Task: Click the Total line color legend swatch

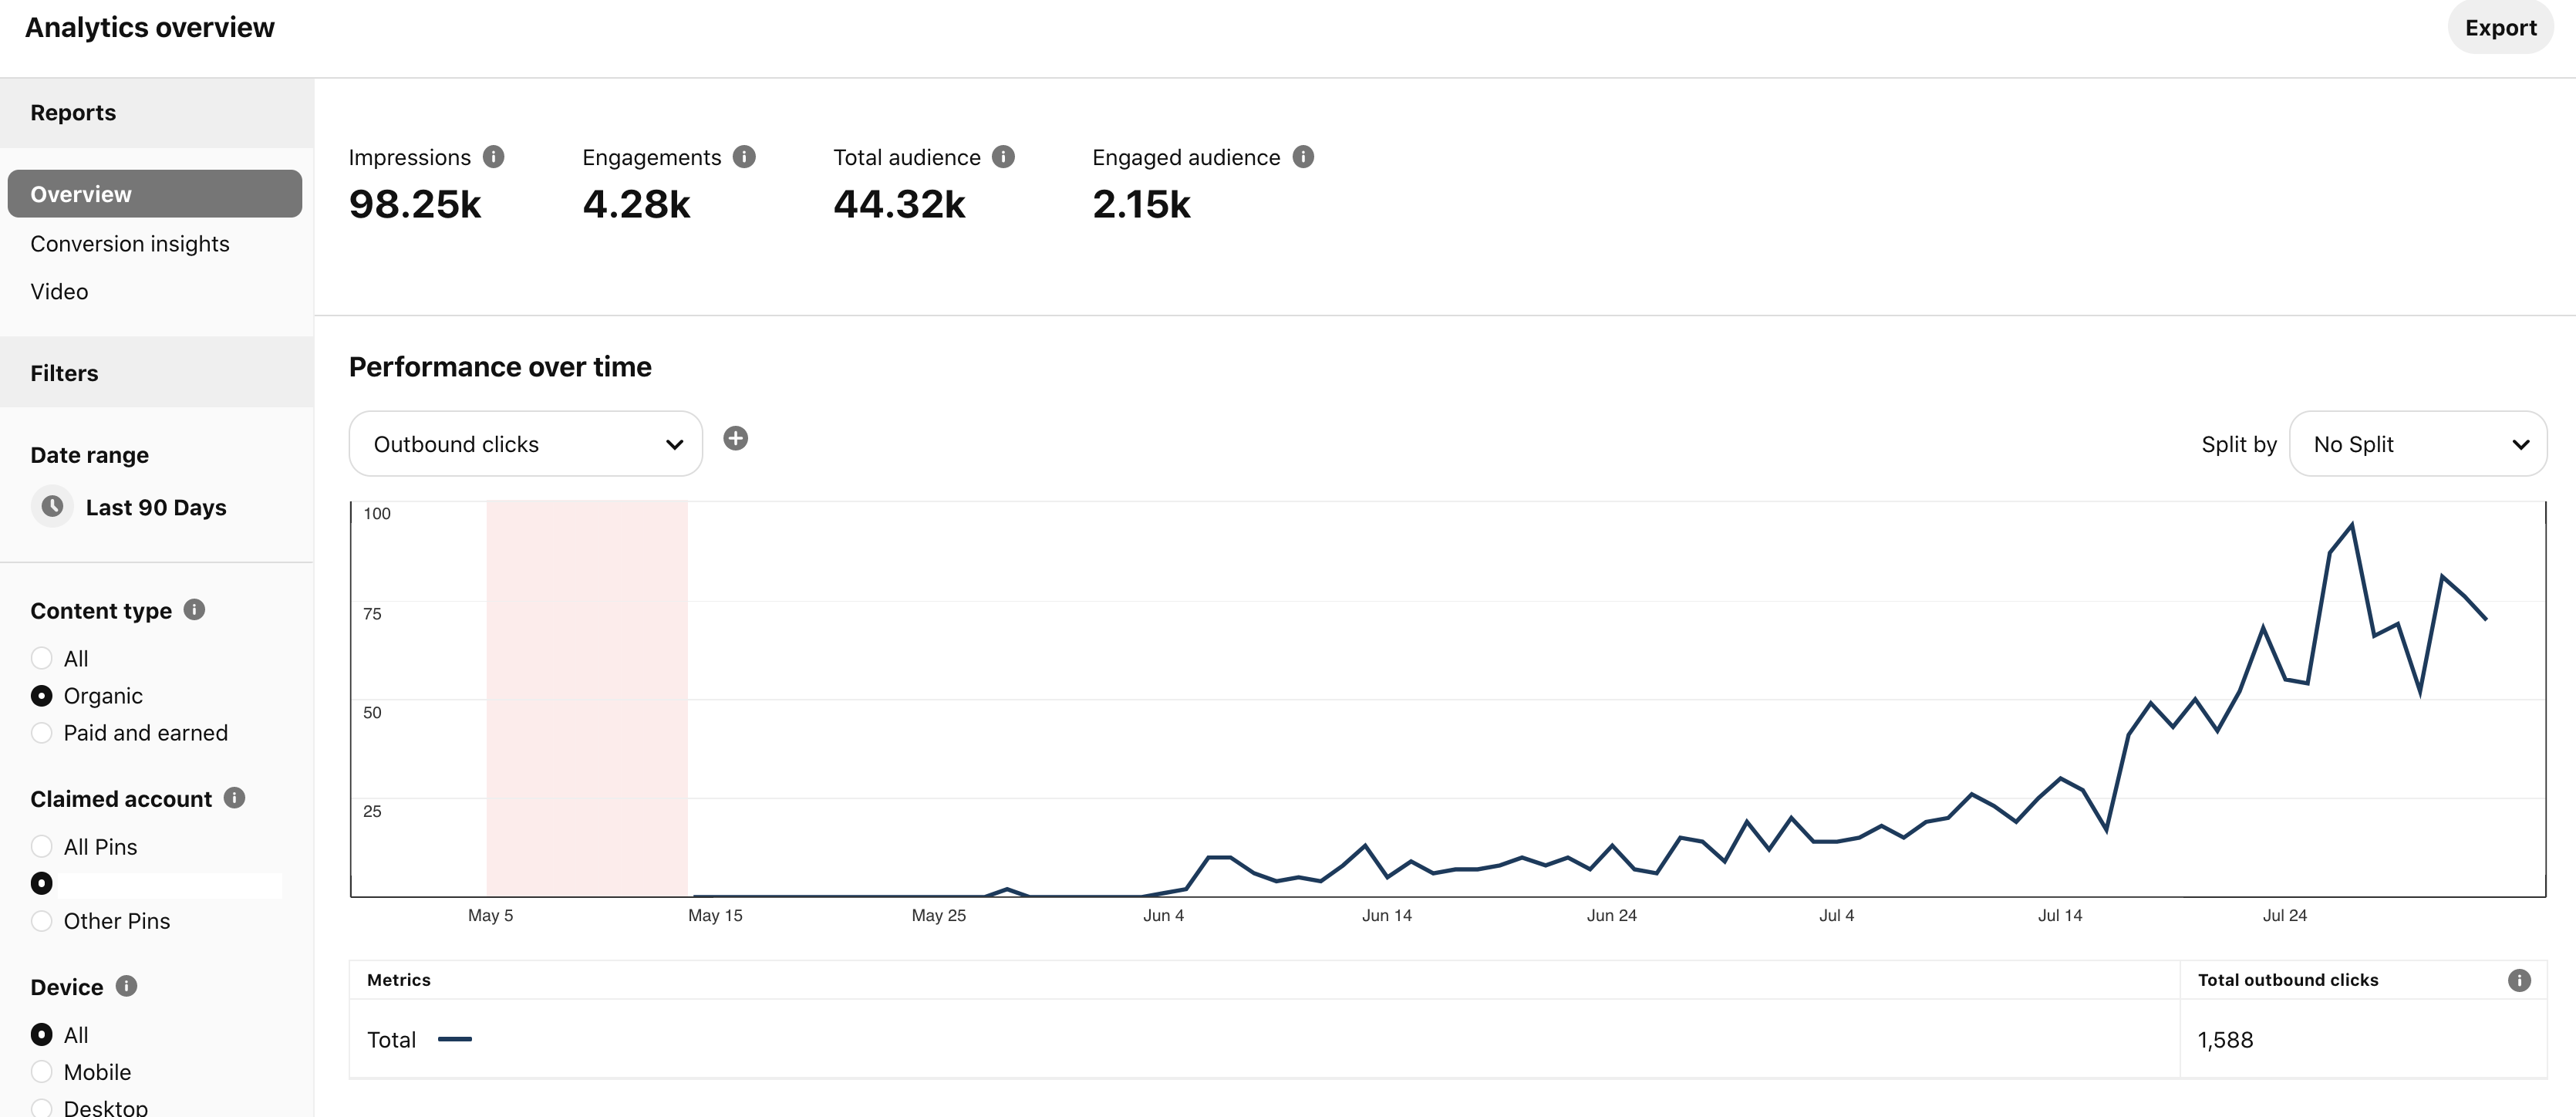Action: click(455, 1040)
